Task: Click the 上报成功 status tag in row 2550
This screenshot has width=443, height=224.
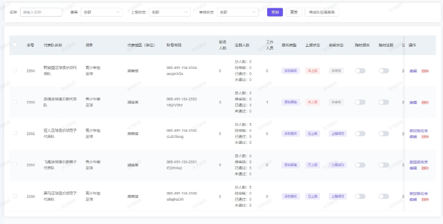Action: click(x=338, y=196)
